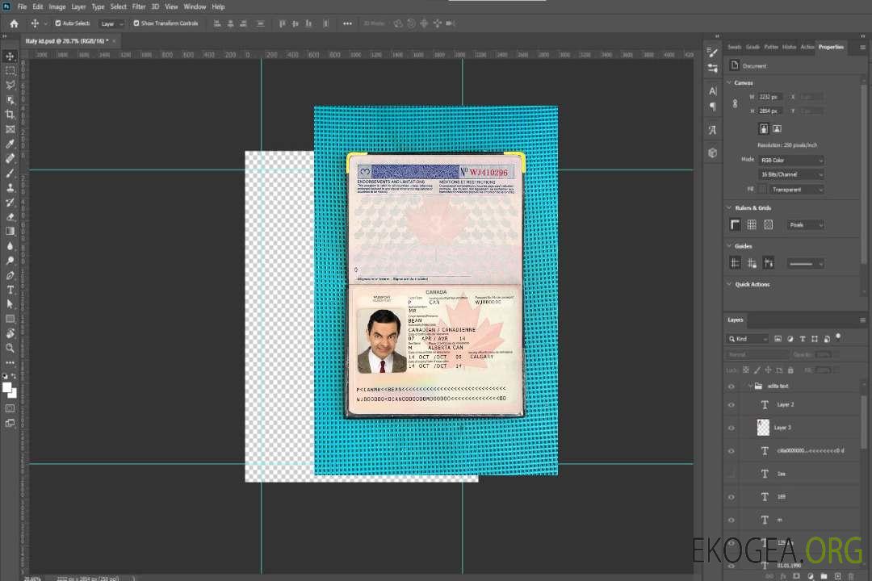
Task: Select the Rectangle shape tool
Action: tap(10, 319)
